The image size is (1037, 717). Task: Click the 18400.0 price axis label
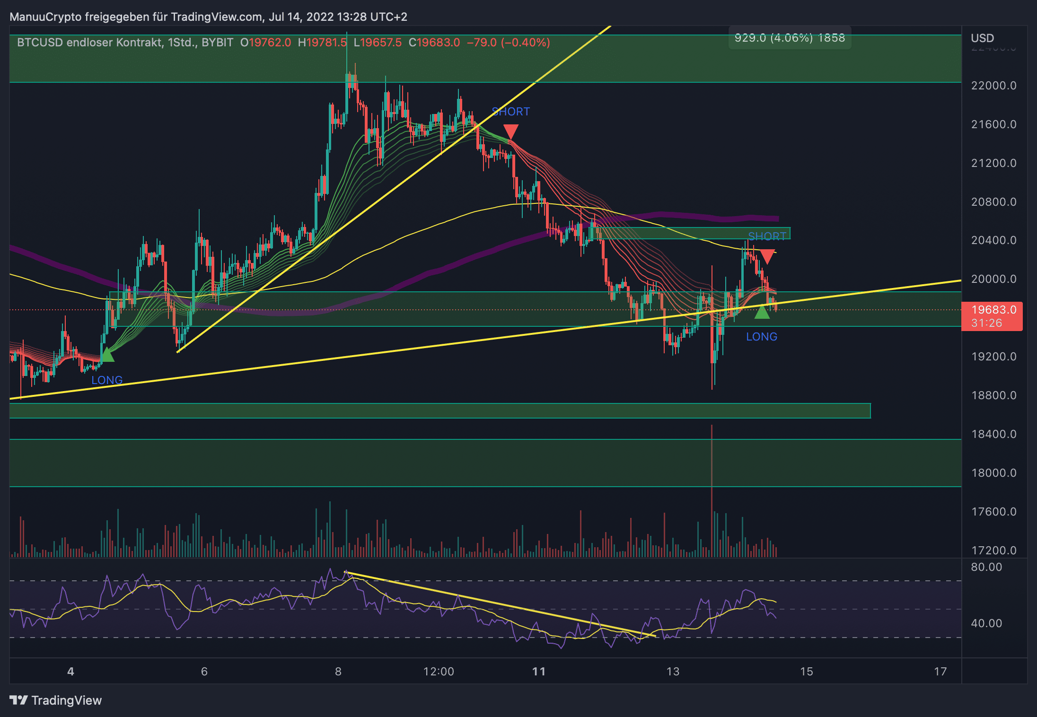pos(993,434)
